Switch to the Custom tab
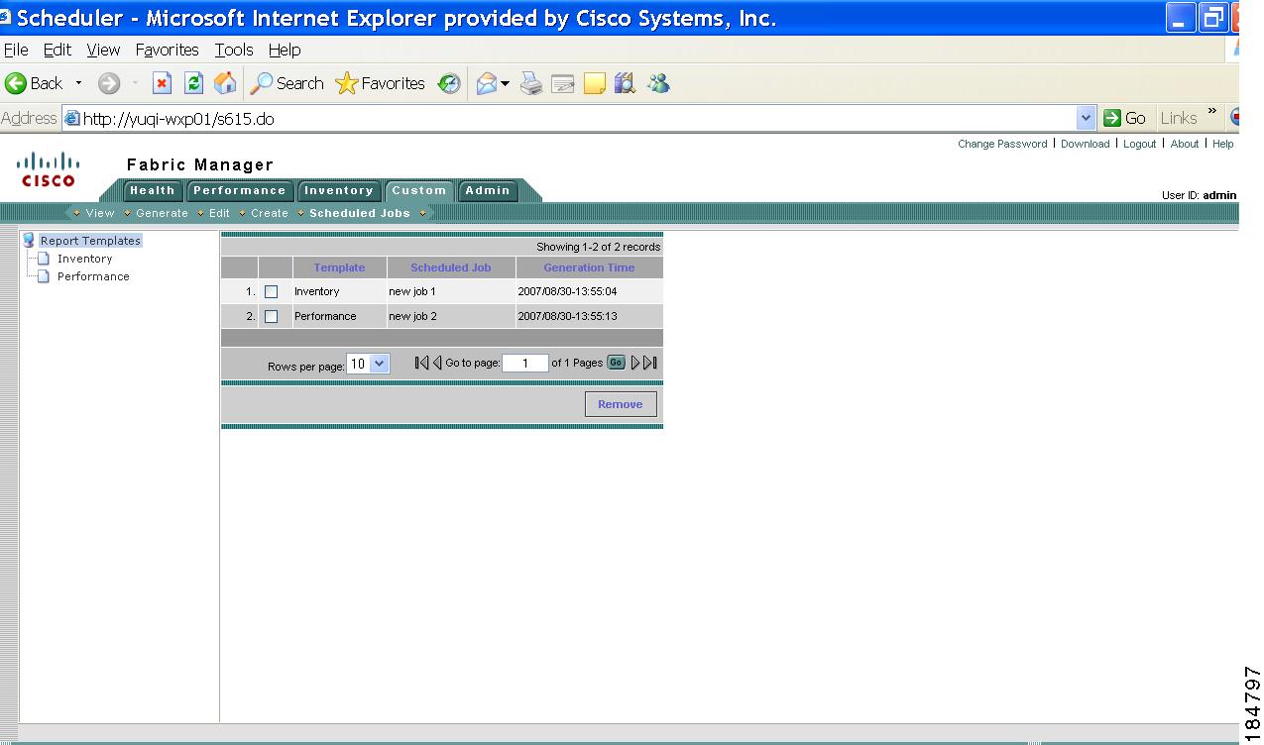 (419, 190)
